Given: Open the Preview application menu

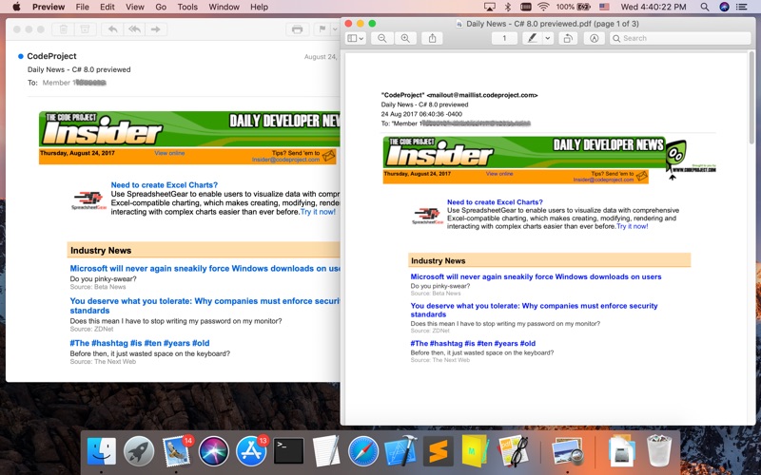Looking at the screenshot, I should coord(49,7).
